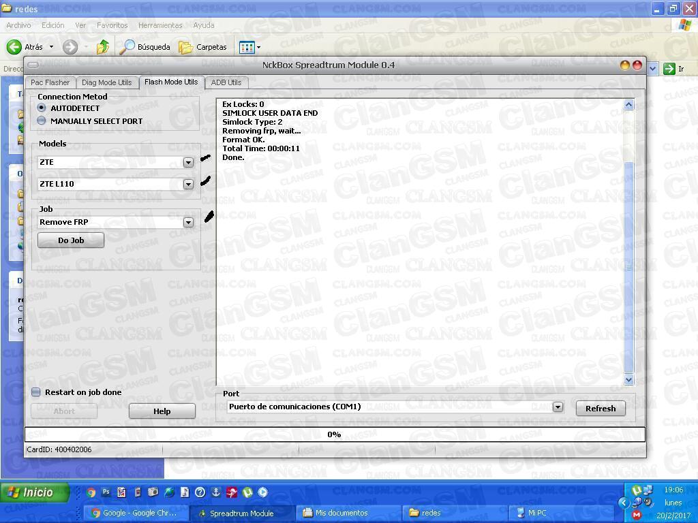Click the forward arrow icon in redes window
The image size is (698, 523).
[x=70, y=47]
